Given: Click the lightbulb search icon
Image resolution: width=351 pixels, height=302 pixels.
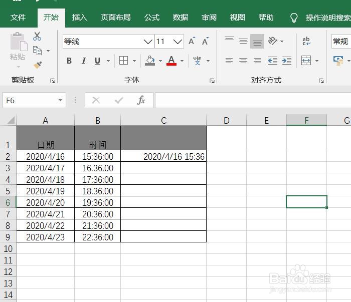Looking at the screenshot, I should point(294,18).
